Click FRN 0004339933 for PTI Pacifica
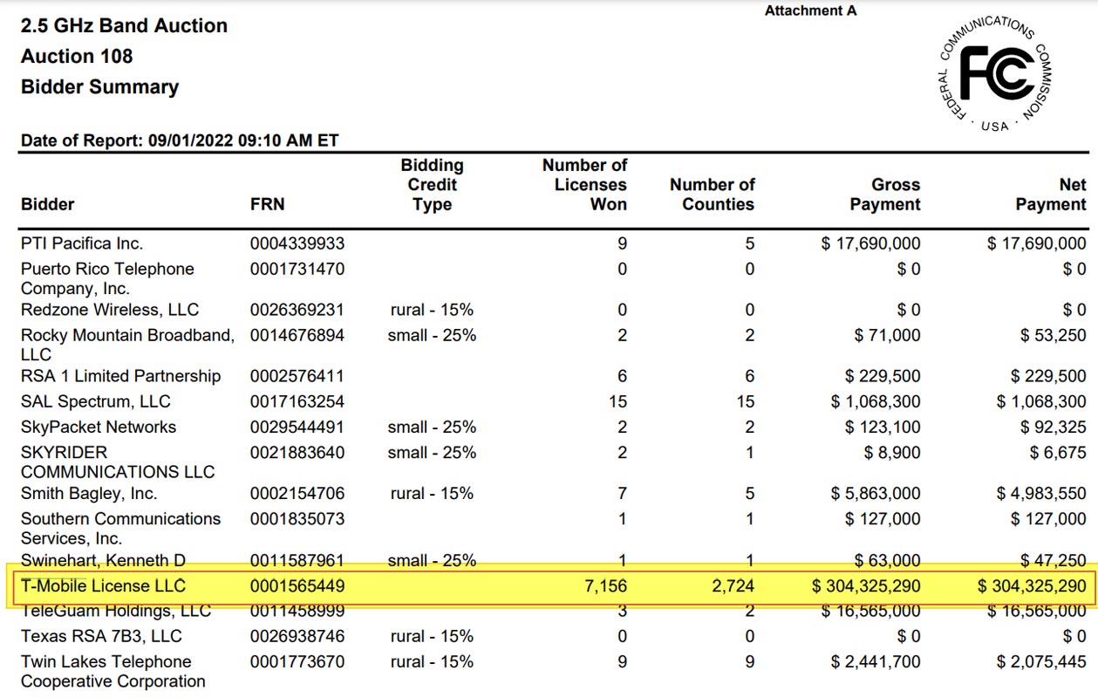The image size is (1098, 698). pyautogui.click(x=297, y=243)
